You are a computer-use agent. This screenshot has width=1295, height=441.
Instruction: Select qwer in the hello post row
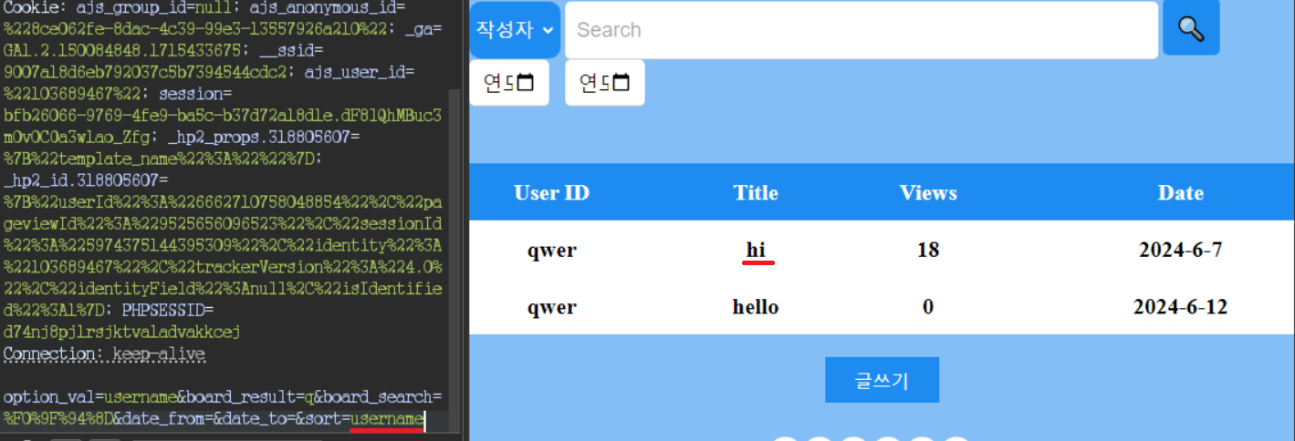tap(551, 306)
